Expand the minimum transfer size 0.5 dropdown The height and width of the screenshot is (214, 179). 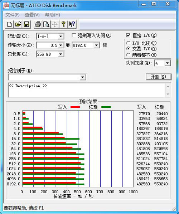point(61,45)
